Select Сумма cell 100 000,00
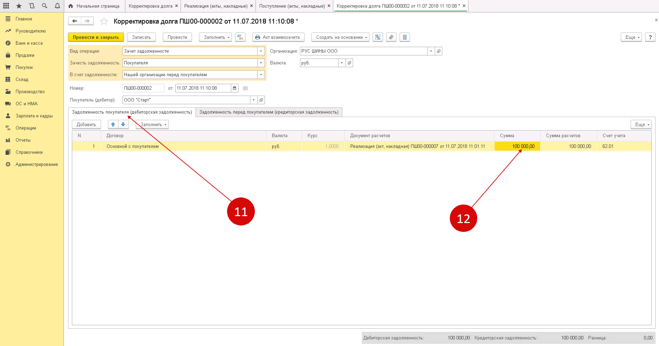The image size is (659, 346). pos(517,147)
